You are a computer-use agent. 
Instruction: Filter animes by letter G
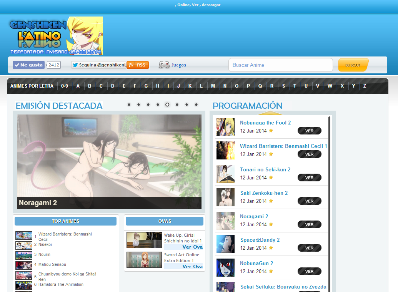click(146, 86)
